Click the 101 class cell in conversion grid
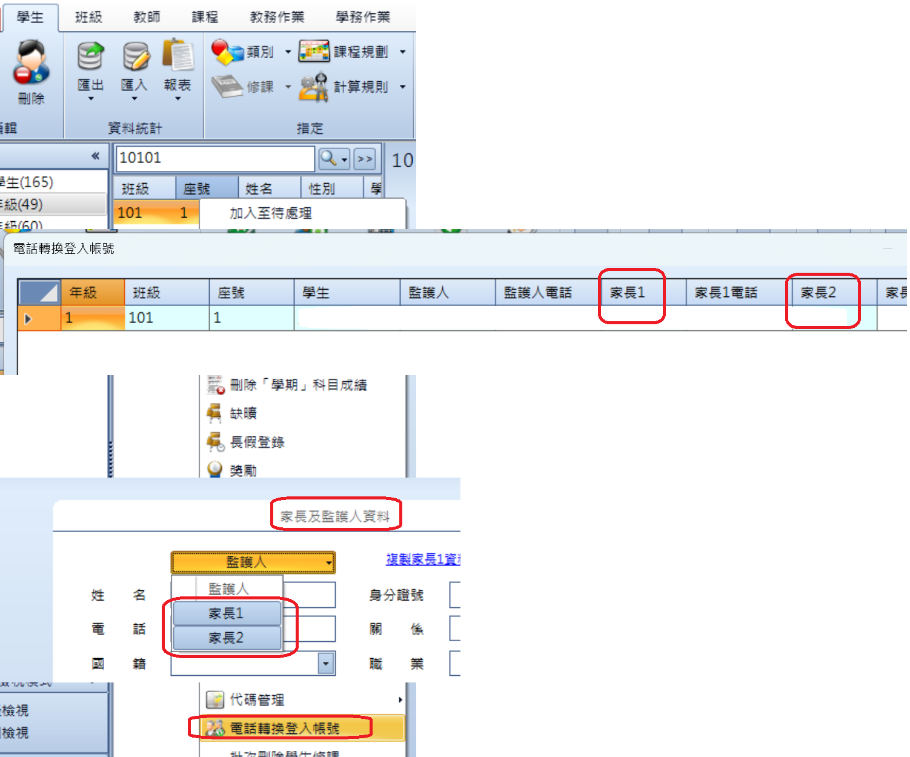Viewport: 910px width, 757px height. (x=167, y=318)
